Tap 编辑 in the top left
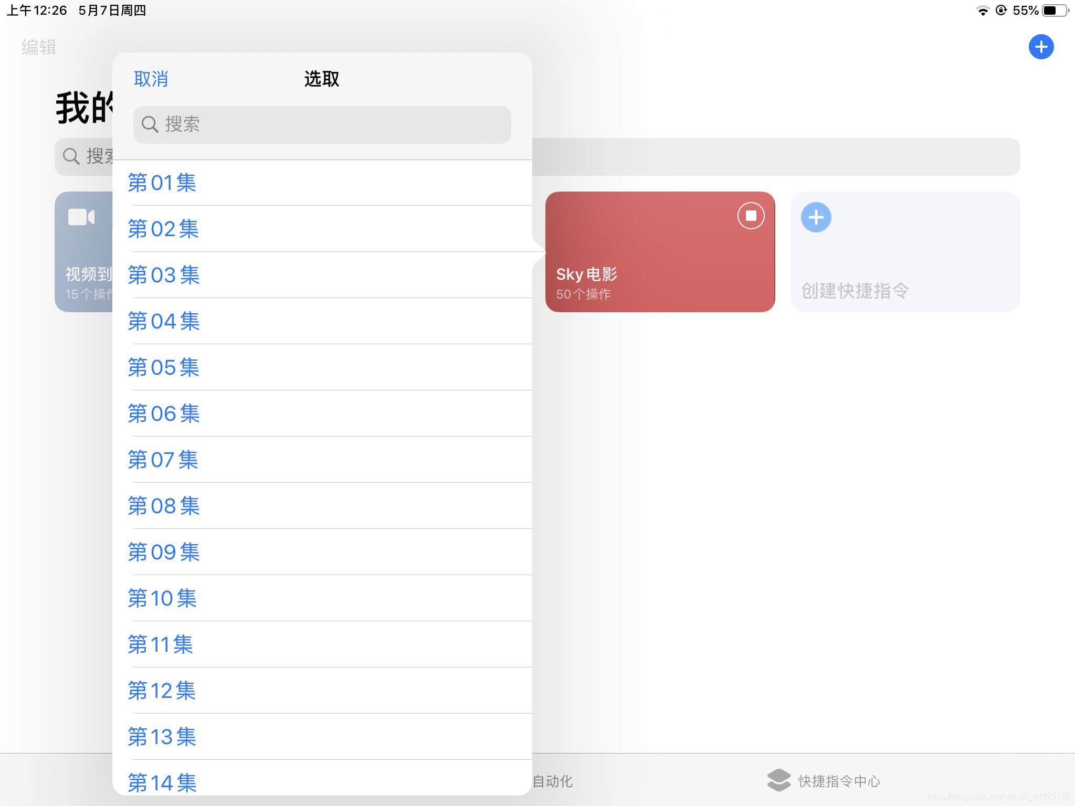Viewport: 1075px width, 806px height. [x=39, y=48]
